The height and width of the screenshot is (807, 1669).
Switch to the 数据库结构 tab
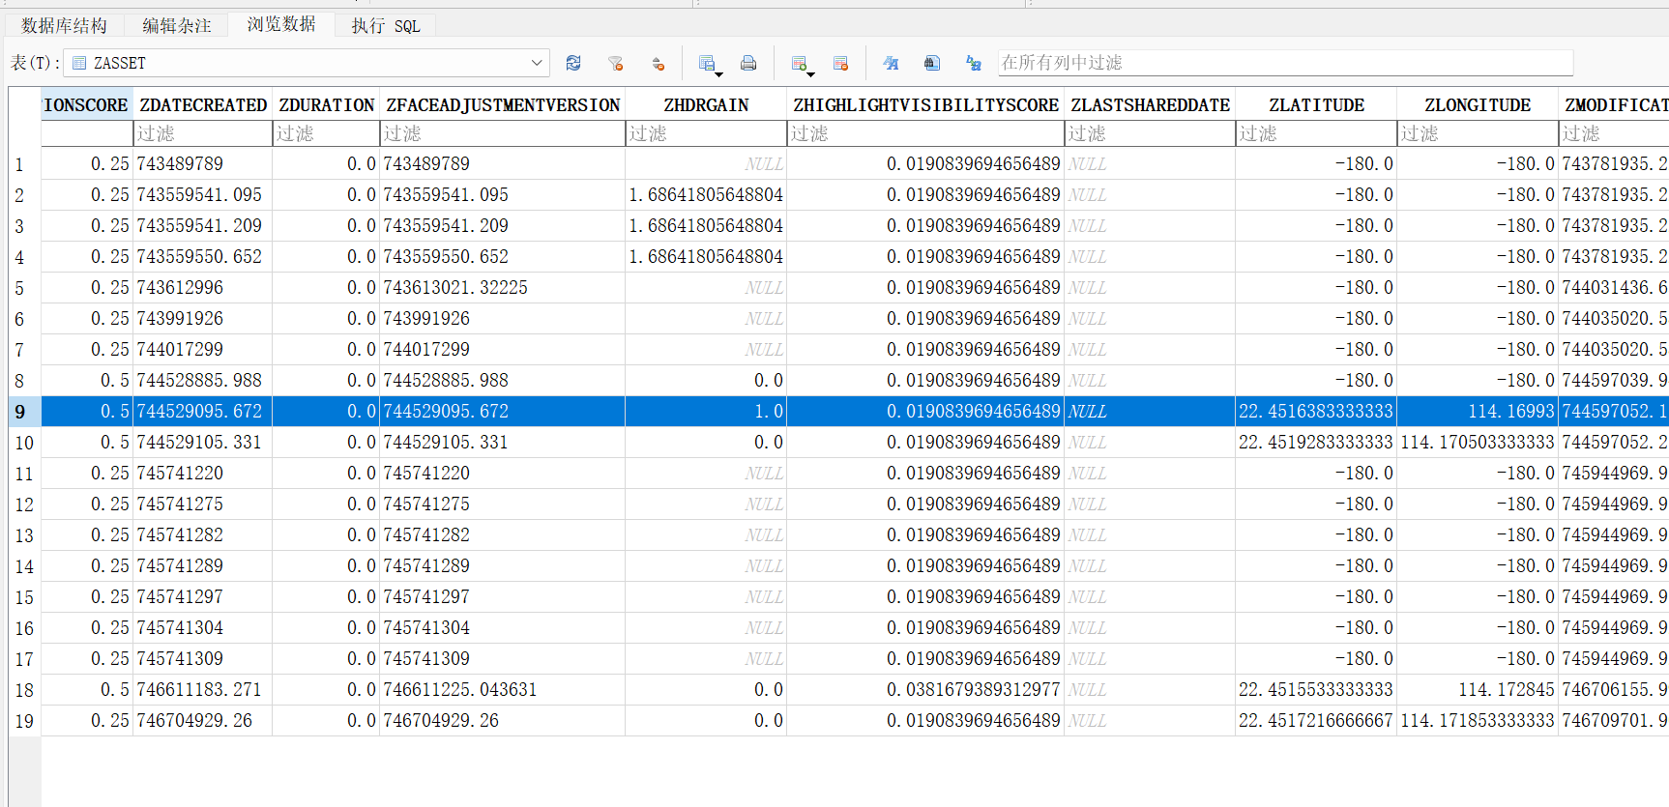[x=64, y=25]
